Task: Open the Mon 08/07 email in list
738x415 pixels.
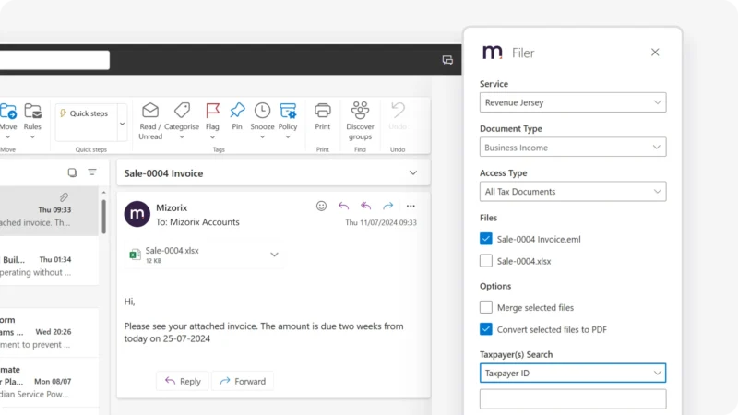Action: click(x=49, y=382)
